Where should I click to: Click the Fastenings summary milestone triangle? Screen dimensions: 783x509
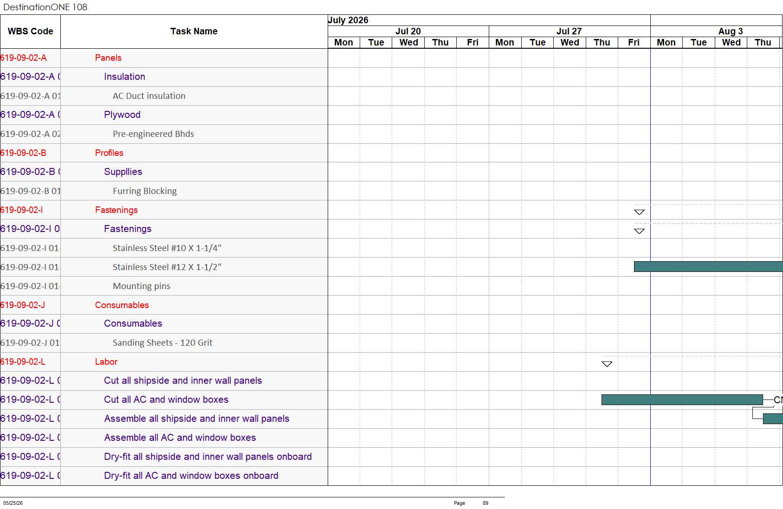coord(639,212)
